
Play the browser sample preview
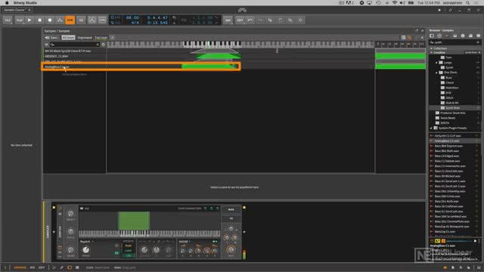click(x=476, y=241)
